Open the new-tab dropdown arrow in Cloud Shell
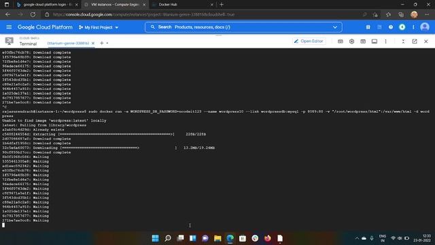 (x=107, y=44)
